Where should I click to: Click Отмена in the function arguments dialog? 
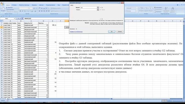click(120, 31)
